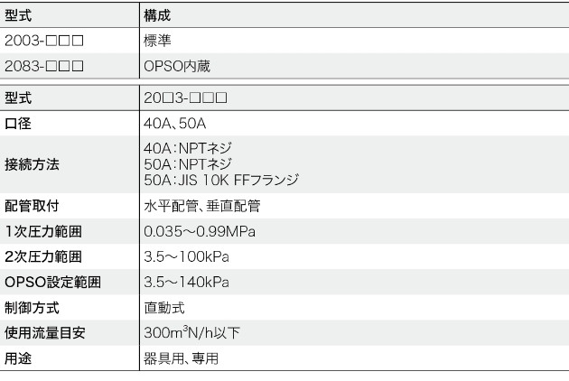Click the 配管取付 row label
The height and width of the screenshot is (381, 569).
click(31, 206)
